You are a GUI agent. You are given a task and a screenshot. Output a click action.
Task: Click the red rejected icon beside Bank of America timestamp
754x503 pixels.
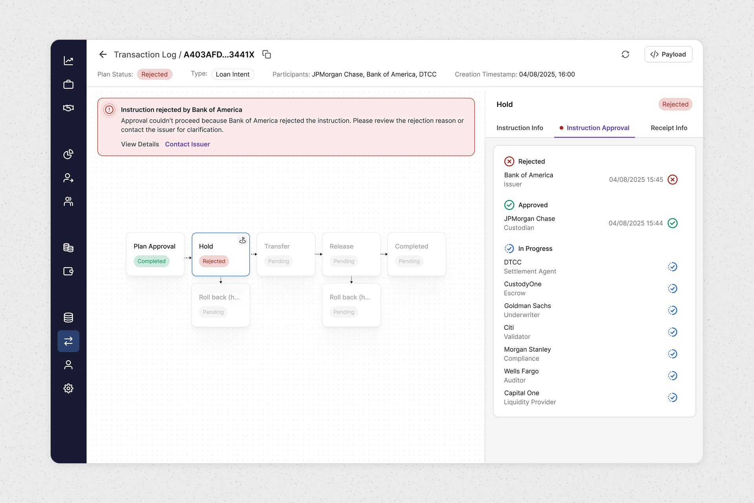[x=673, y=180]
